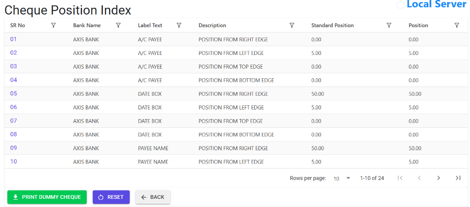Open record link 05
470x207 pixels.
point(13,93)
